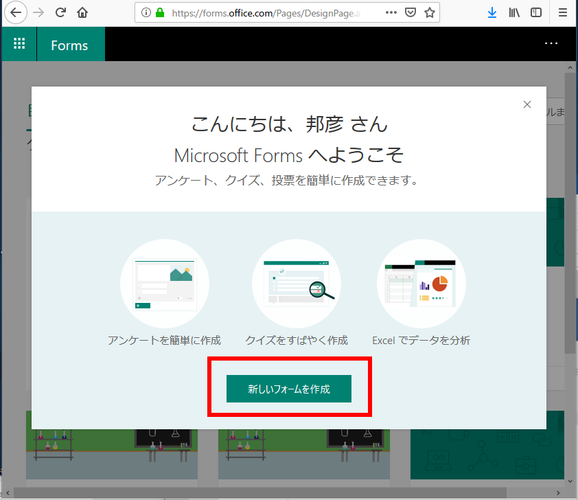Open the browser home page icon

click(82, 12)
